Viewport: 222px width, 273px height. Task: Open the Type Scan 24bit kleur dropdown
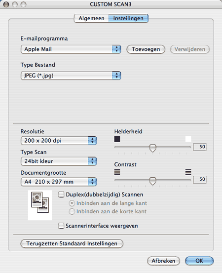(59, 161)
